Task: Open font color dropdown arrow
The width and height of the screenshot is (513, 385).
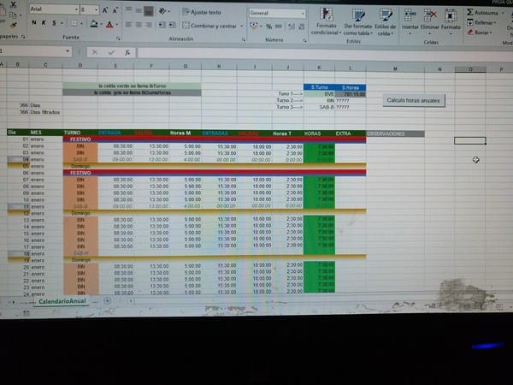Action: point(117,25)
